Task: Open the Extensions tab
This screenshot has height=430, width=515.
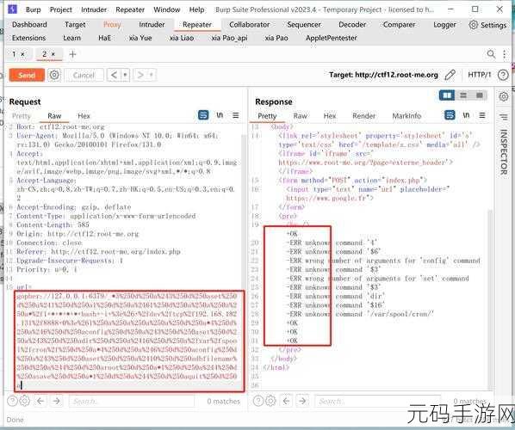Action: 29,38
